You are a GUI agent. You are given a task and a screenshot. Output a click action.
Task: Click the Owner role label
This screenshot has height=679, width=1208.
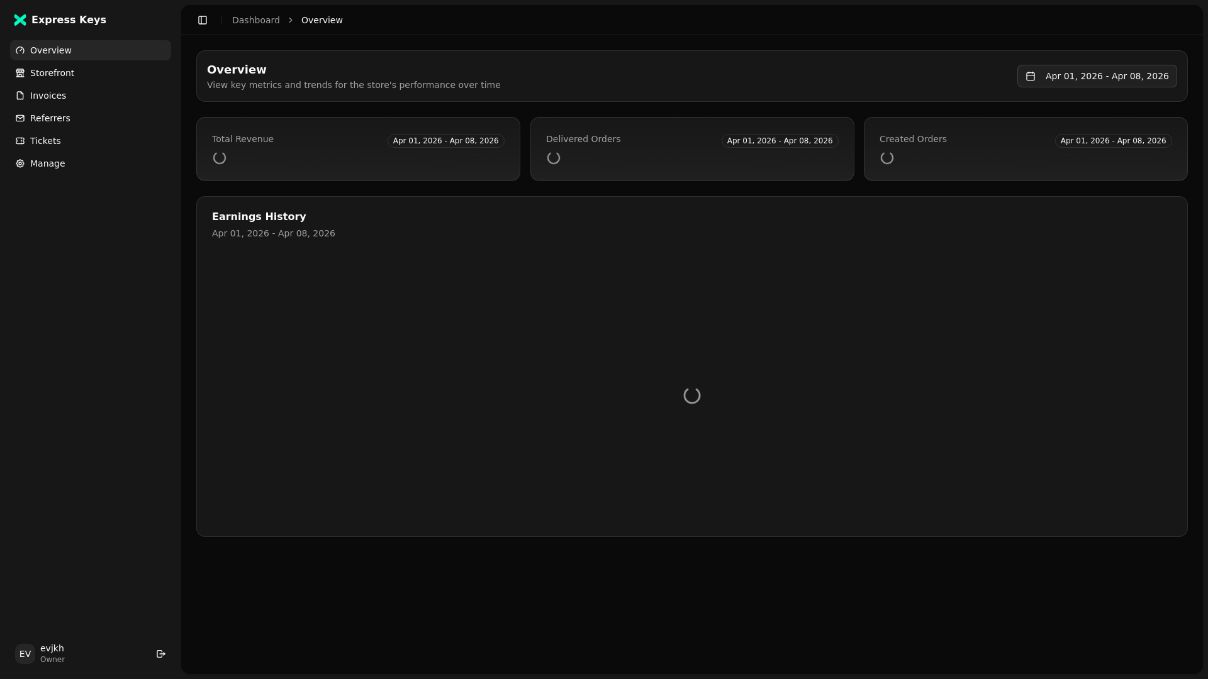[x=52, y=660]
